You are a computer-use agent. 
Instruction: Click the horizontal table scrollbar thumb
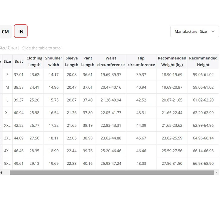click(112, 173)
